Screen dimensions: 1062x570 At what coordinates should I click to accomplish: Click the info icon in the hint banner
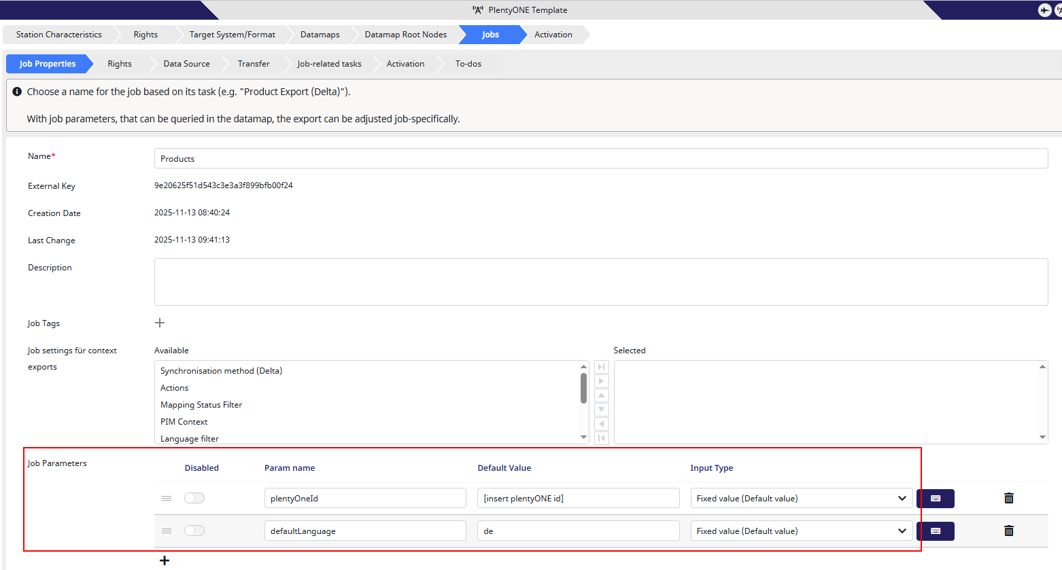click(16, 91)
